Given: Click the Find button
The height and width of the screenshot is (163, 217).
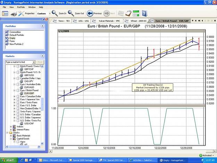Looking at the screenshot, I should (40, 62).
